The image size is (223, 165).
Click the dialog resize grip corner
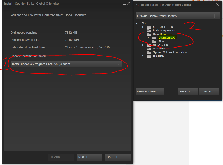220,98
